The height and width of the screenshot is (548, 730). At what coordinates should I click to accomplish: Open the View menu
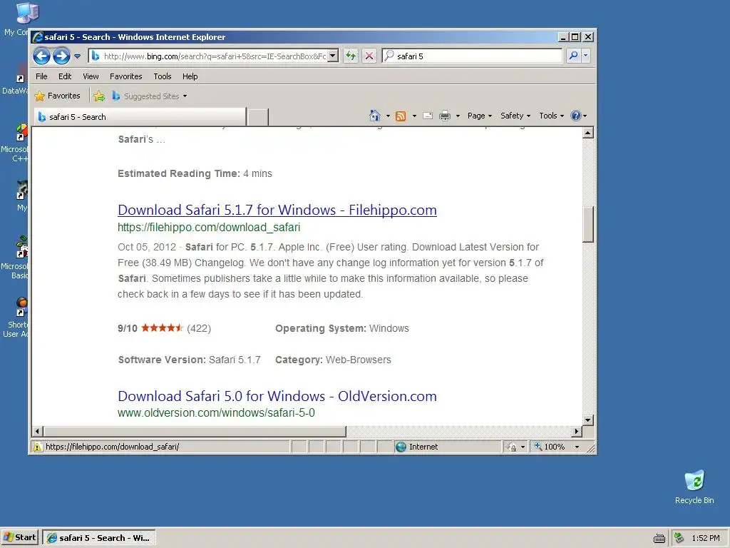point(91,76)
